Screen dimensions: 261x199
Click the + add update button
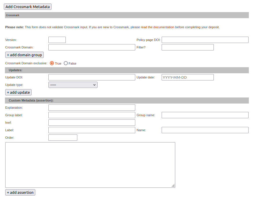click(x=18, y=92)
